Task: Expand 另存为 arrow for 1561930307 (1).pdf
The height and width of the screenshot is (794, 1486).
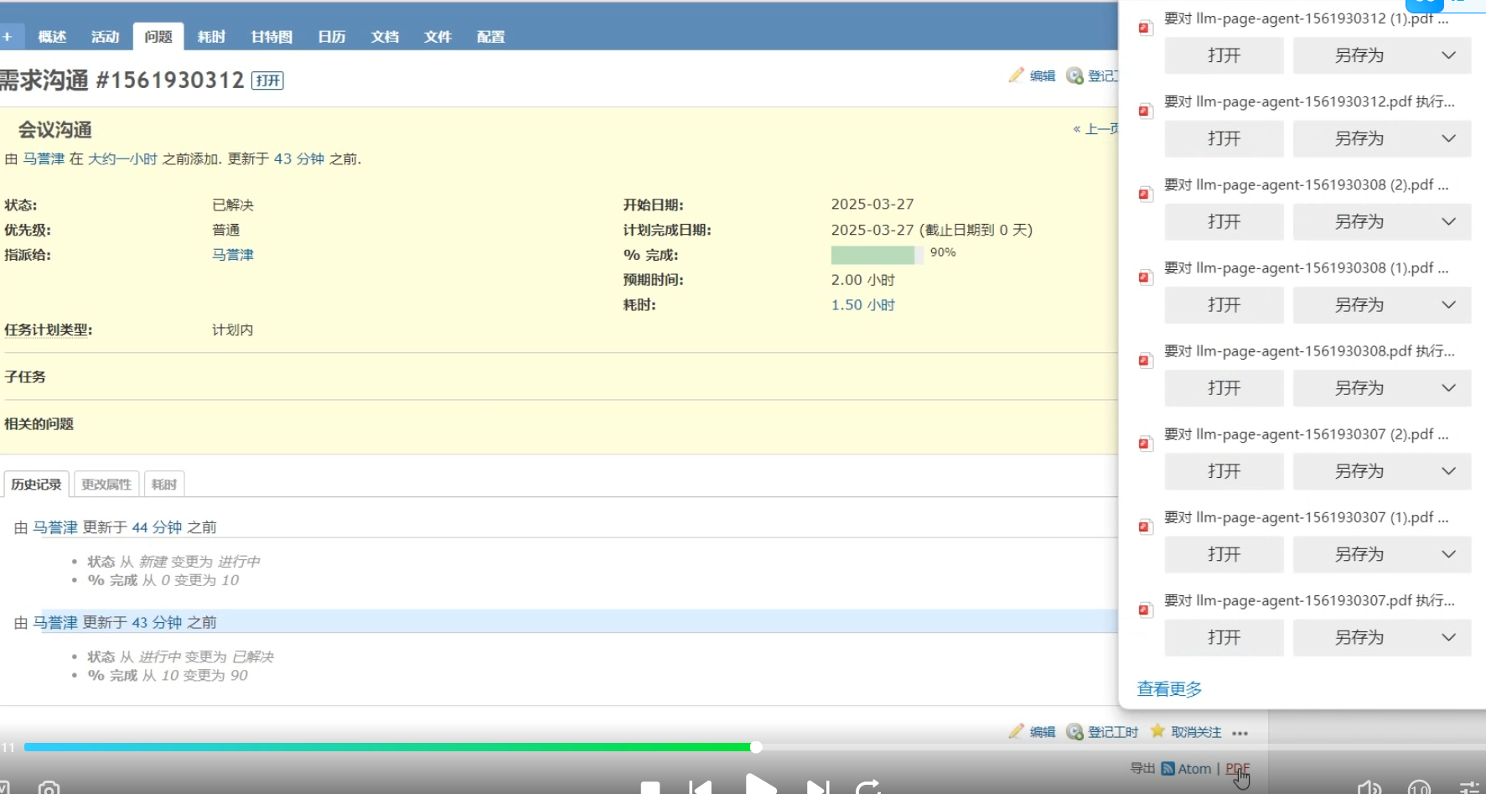Action: point(1448,554)
